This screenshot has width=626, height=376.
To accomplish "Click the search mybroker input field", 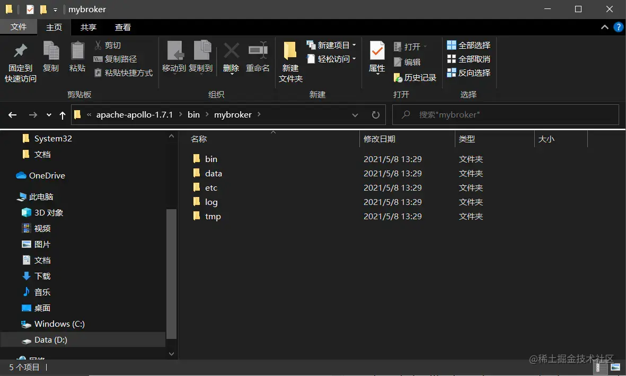I will pyautogui.click(x=506, y=115).
